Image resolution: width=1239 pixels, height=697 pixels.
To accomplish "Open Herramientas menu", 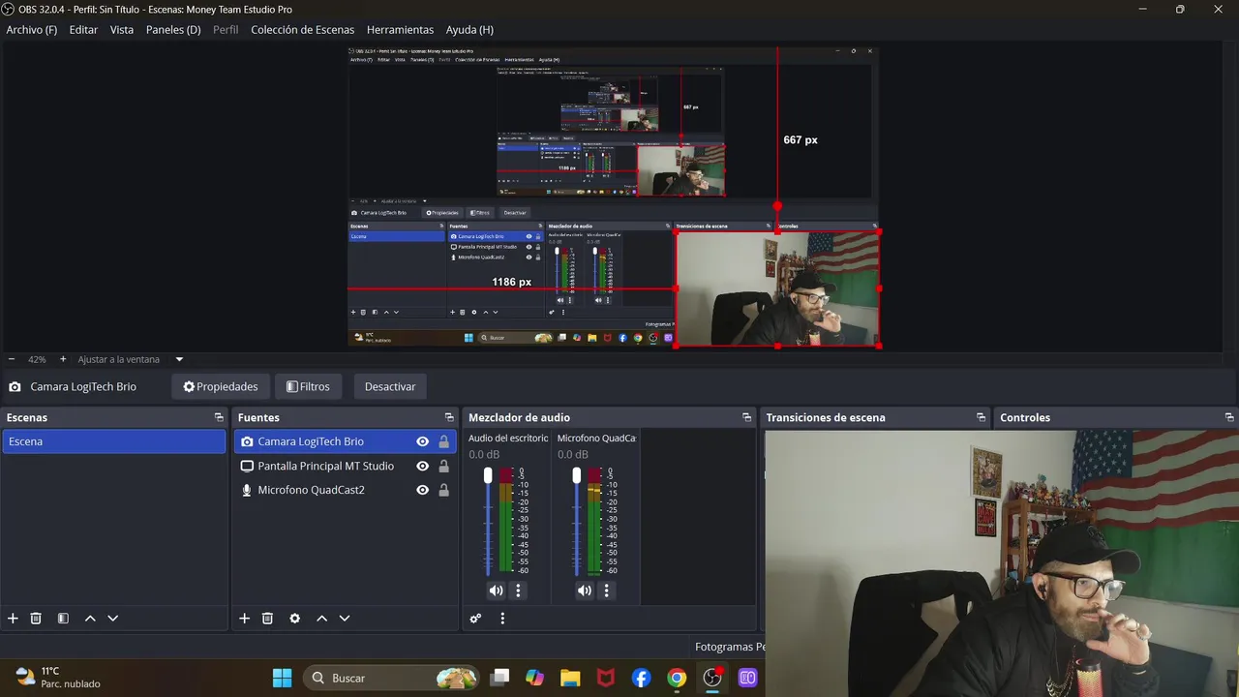I will (400, 30).
